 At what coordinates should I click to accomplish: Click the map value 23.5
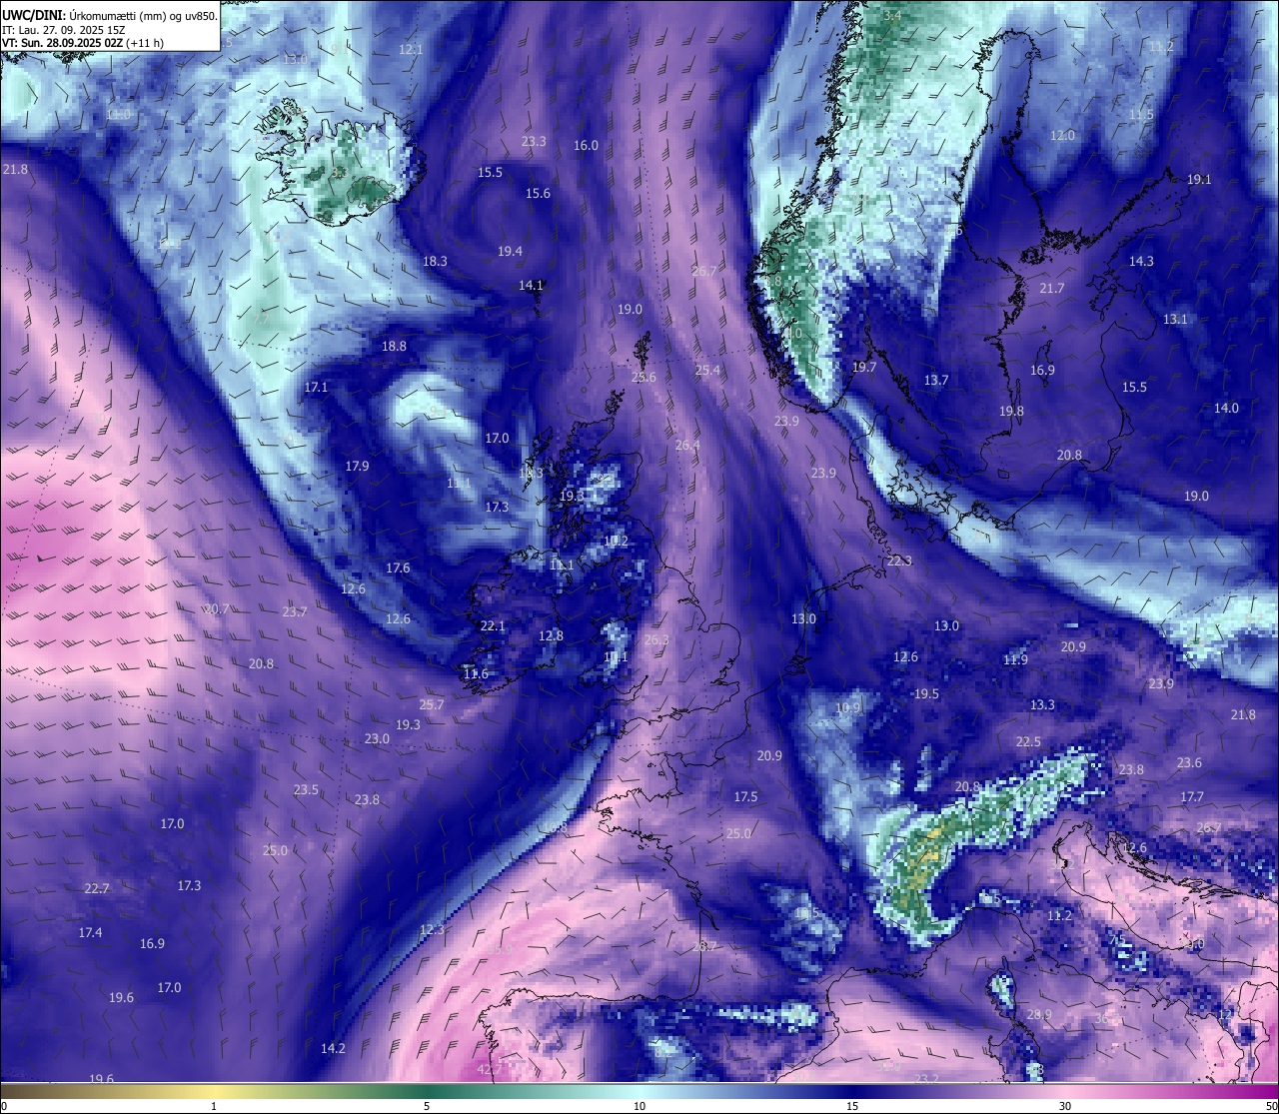(x=306, y=789)
